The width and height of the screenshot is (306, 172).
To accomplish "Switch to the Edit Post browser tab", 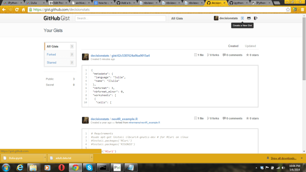I will (x=58, y=3).
